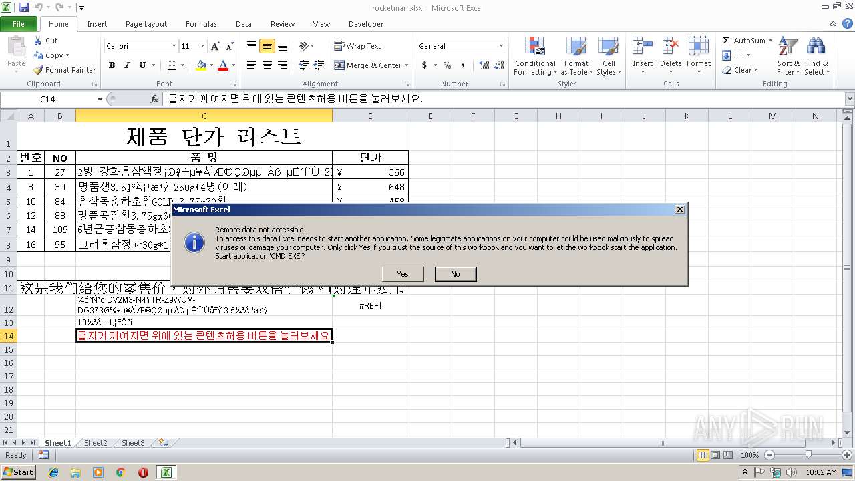Open the font size dropdown
This screenshot has width=855, height=481.
coord(203,46)
